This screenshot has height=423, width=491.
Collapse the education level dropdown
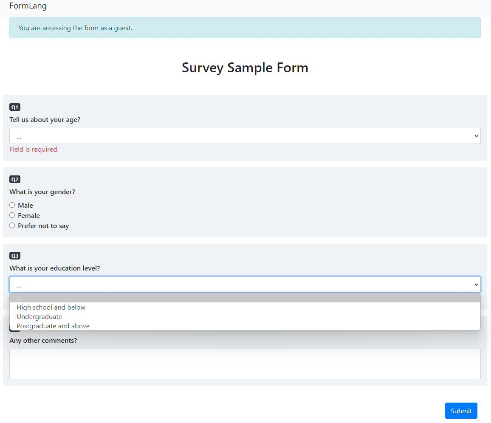(245, 285)
